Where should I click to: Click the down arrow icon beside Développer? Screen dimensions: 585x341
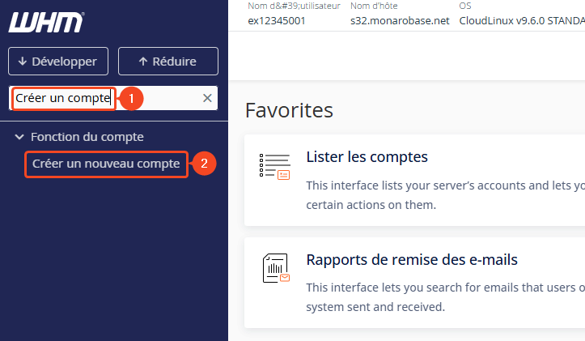(x=22, y=61)
